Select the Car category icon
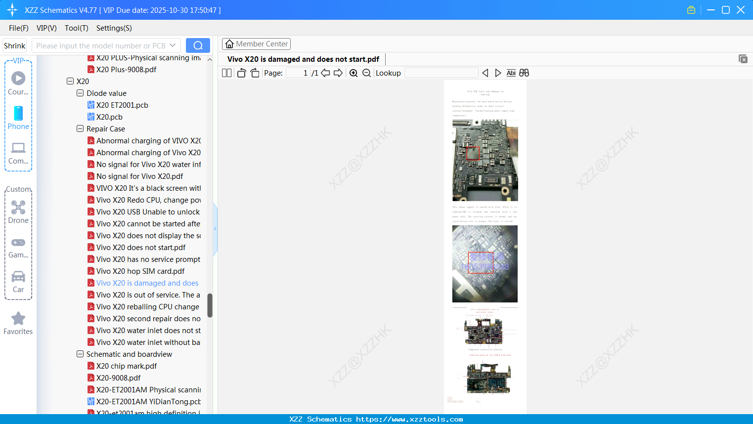Viewport: 753px width, 424px height. (18, 281)
